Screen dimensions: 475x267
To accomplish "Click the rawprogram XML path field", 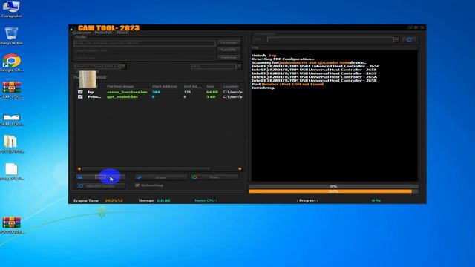I will [x=145, y=50].
